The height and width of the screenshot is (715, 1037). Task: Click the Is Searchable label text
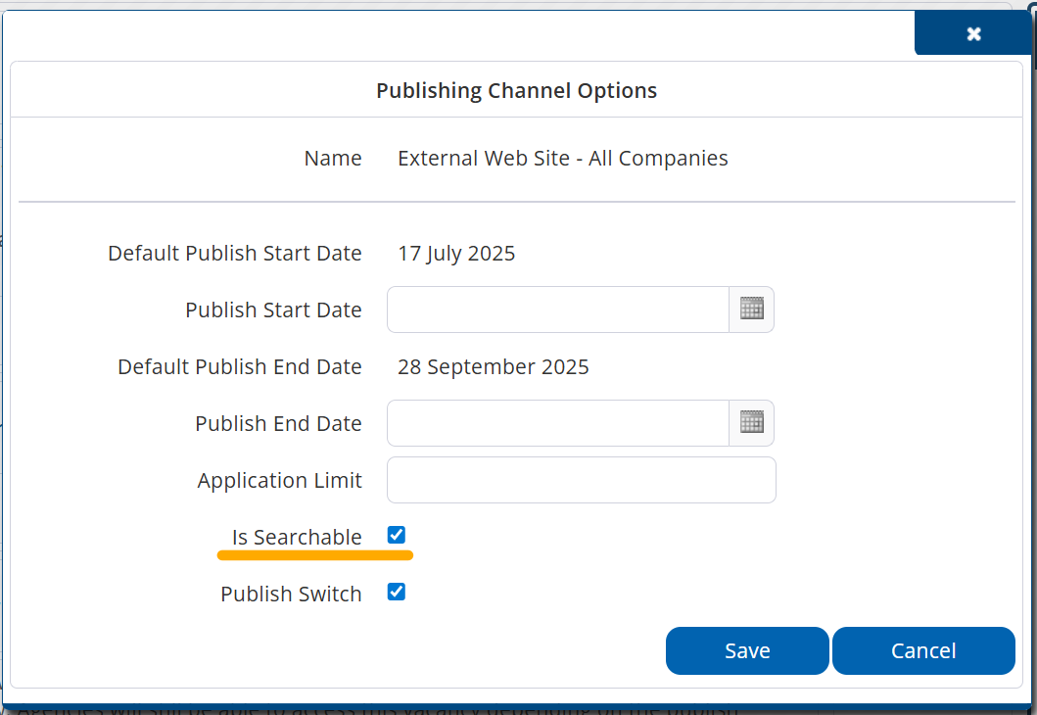tap(297, 537)
